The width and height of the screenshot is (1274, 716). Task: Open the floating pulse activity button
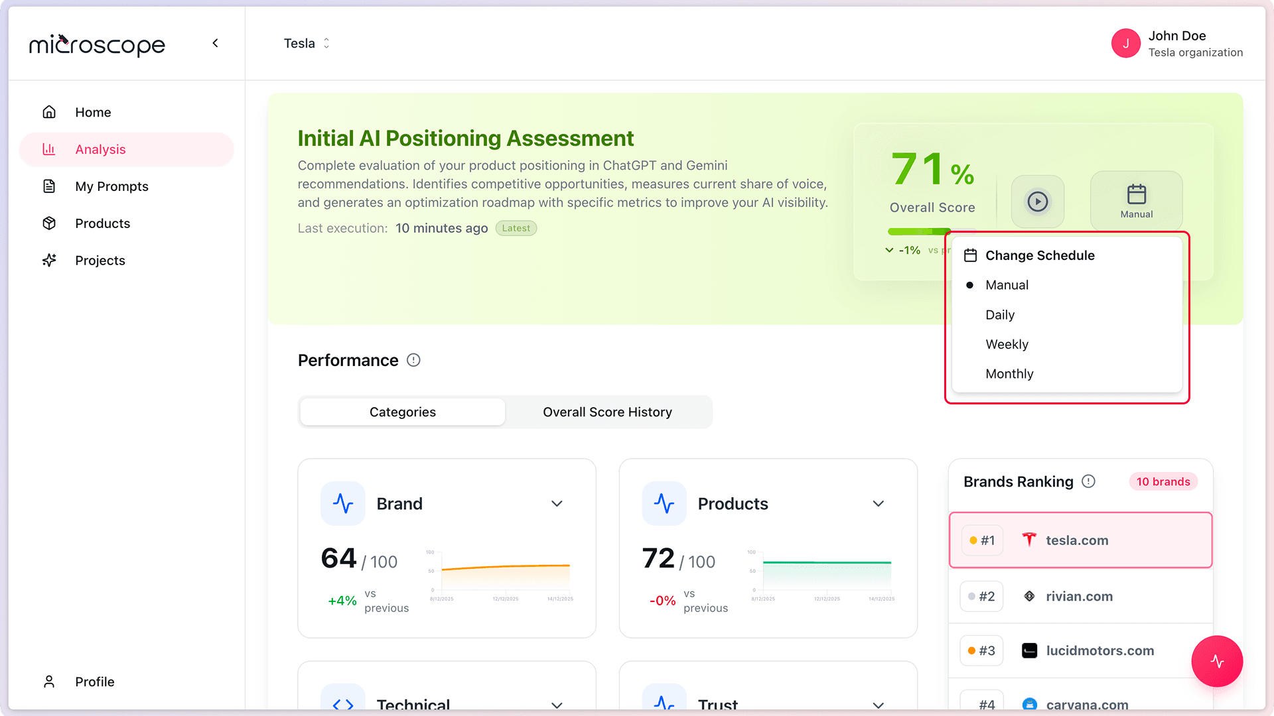pos(1216,661)
